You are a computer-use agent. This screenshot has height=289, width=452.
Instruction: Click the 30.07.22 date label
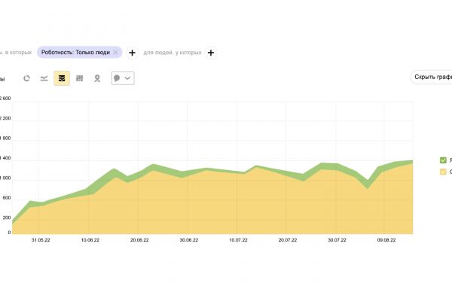click(x=337, y=240)
